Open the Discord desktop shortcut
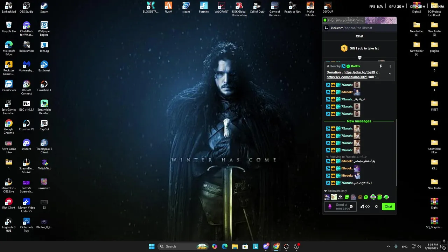Viewport: 448px width, 252px height. 26,145
